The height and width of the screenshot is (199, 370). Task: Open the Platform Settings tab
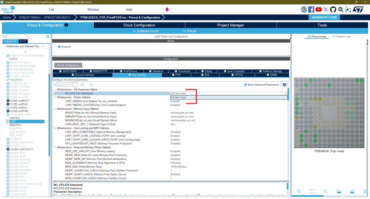tap(270, 71)
